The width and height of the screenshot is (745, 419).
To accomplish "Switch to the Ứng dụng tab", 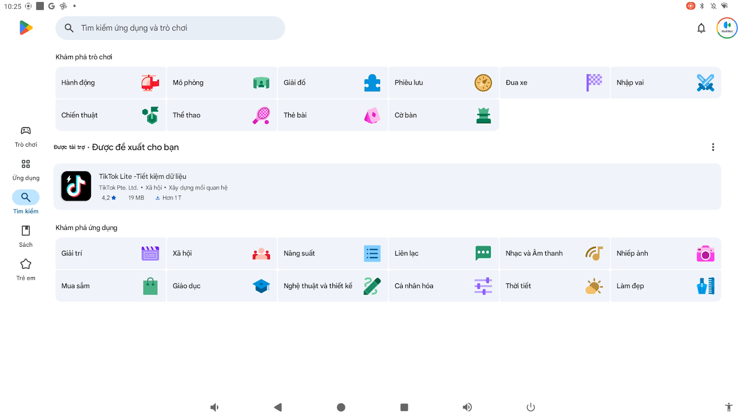I will coord(26,170).
